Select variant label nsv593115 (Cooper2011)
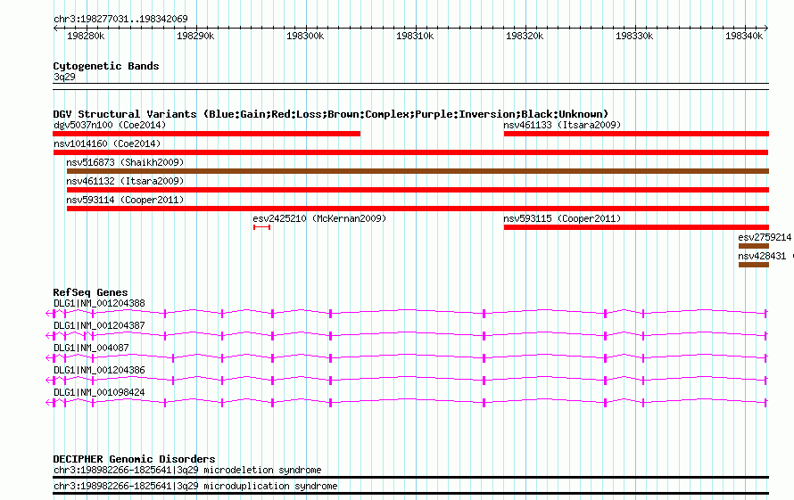The width and height of the screenshot is (794, 500). coord(562,218)
